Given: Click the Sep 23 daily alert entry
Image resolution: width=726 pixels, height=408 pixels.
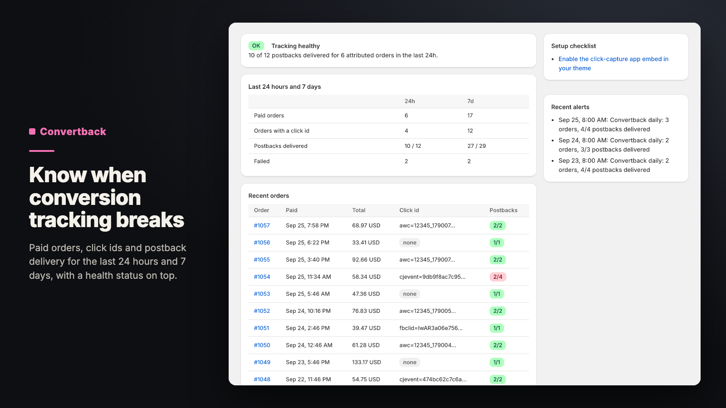Looking at the screenshot, I should point(613,165).
